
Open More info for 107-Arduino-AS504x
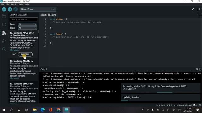14,78
